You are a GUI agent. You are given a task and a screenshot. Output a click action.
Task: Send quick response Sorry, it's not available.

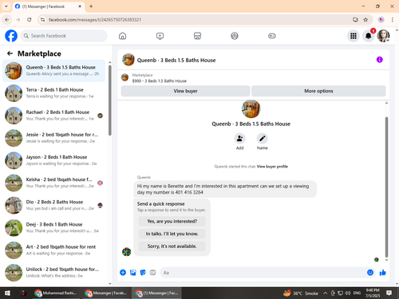coord(172,246)
